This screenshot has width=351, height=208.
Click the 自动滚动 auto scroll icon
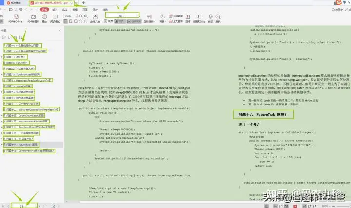click(149, 17)
